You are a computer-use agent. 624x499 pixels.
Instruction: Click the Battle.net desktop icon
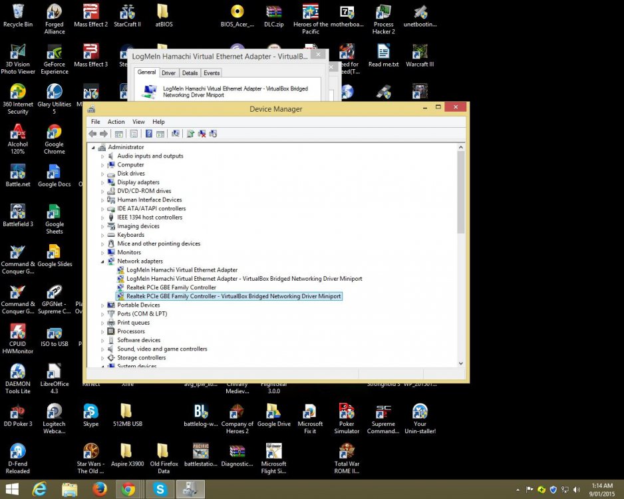[x=18, y=175]
